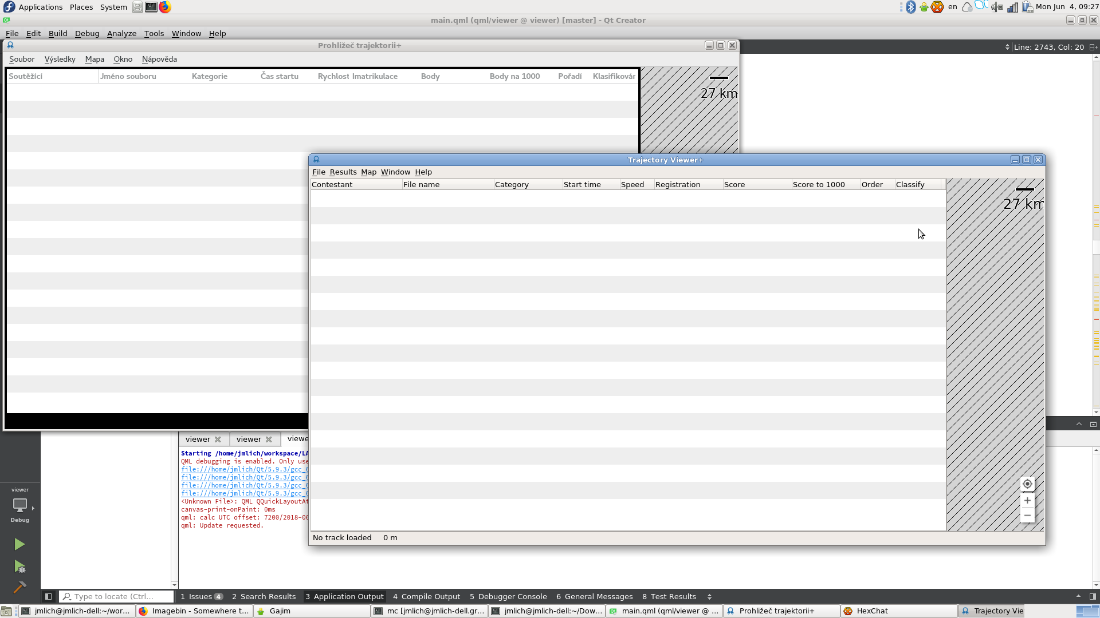
Task: Show the Debugger Console pane
Action: tap(508, 596)
